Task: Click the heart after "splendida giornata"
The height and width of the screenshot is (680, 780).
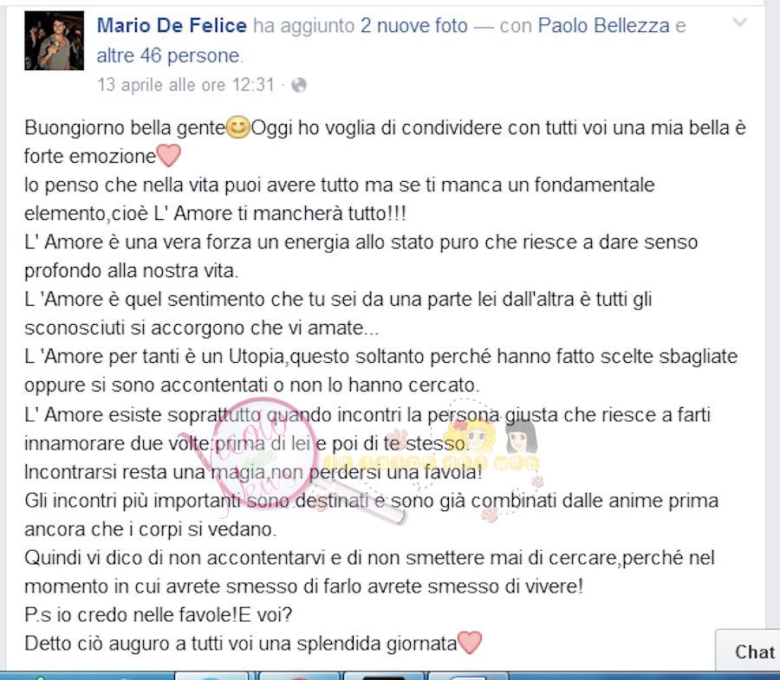Action: click(469, 643)
